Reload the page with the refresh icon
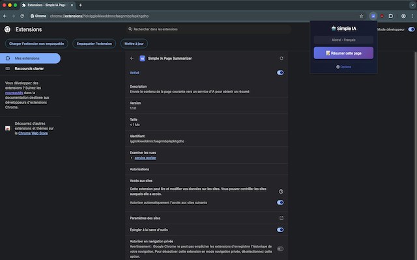The height and width of the screenshot is (260, 417). [x=22, y=16]
